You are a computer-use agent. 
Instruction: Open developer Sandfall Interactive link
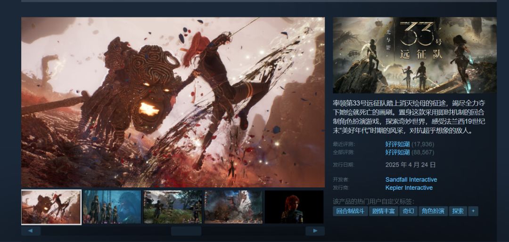click(411, 179)
